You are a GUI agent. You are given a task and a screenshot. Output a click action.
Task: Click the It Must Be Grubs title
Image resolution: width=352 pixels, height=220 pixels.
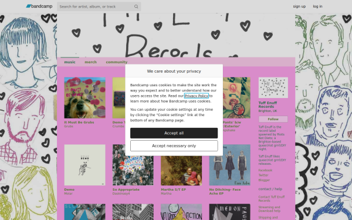coord(79,123)
